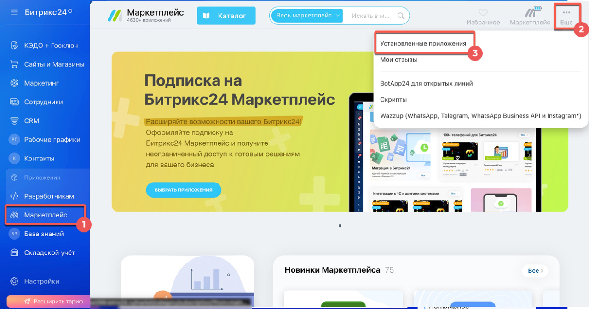Expand the Весь маркетплейс dropdown
This screenshot has width=589, height=309.
pyautogui.click(x=307, y=16)
